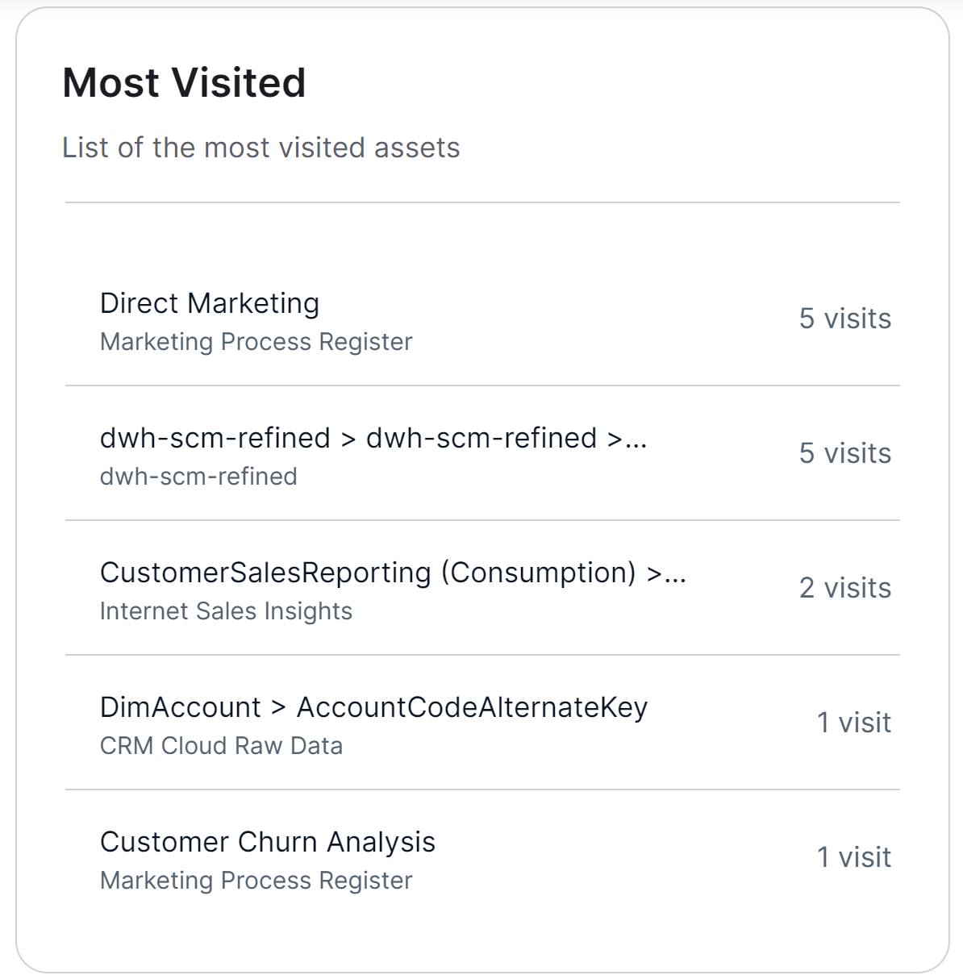
Task: Select the Internet Sales Insights source label
Action: coord(226,610)
